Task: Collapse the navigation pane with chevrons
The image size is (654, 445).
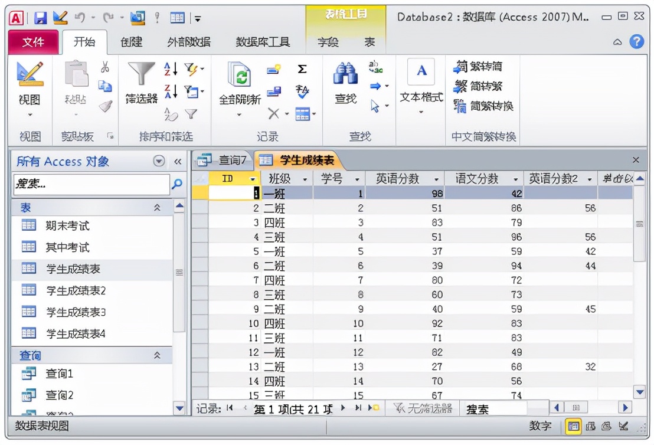Action: [178, 161]
